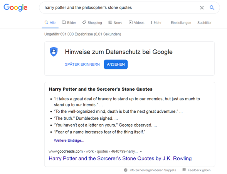
Task: Clear the search query with X icon
Action: 202,8
